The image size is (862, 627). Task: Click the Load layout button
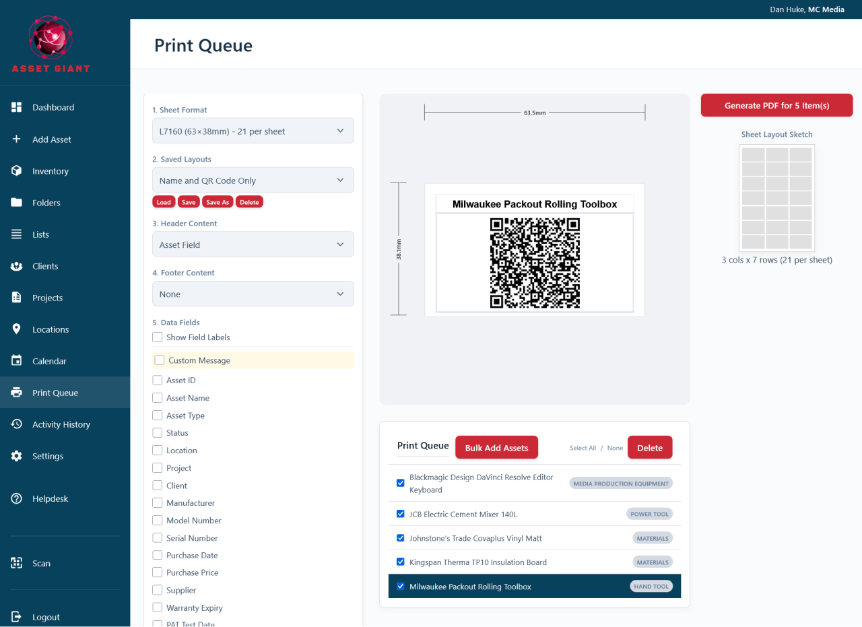(x=164, y=202)
